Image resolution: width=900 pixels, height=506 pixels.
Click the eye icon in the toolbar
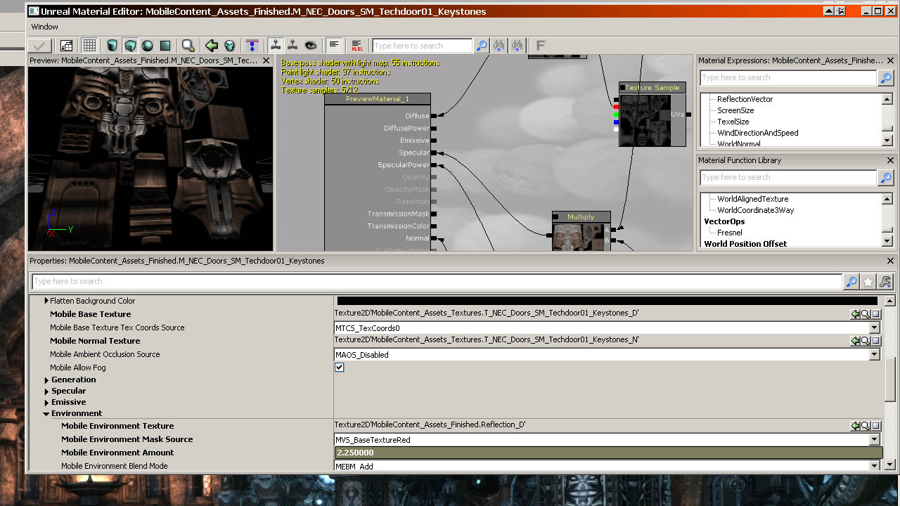point(310,46)
